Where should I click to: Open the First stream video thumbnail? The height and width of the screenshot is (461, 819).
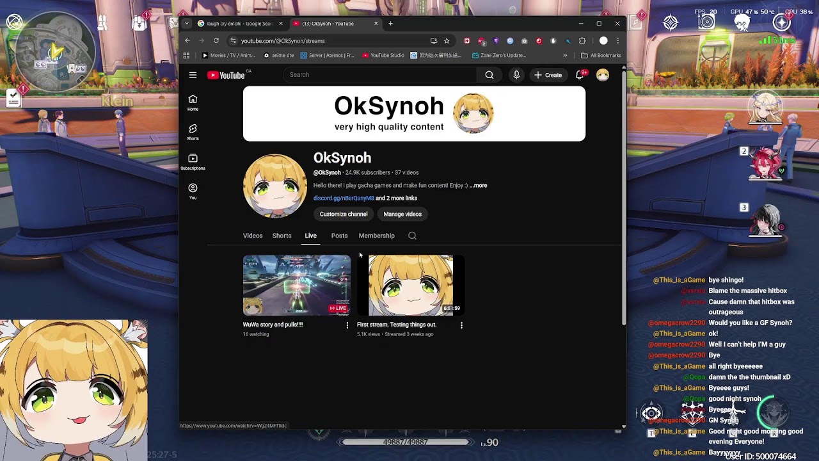(411, 286)
